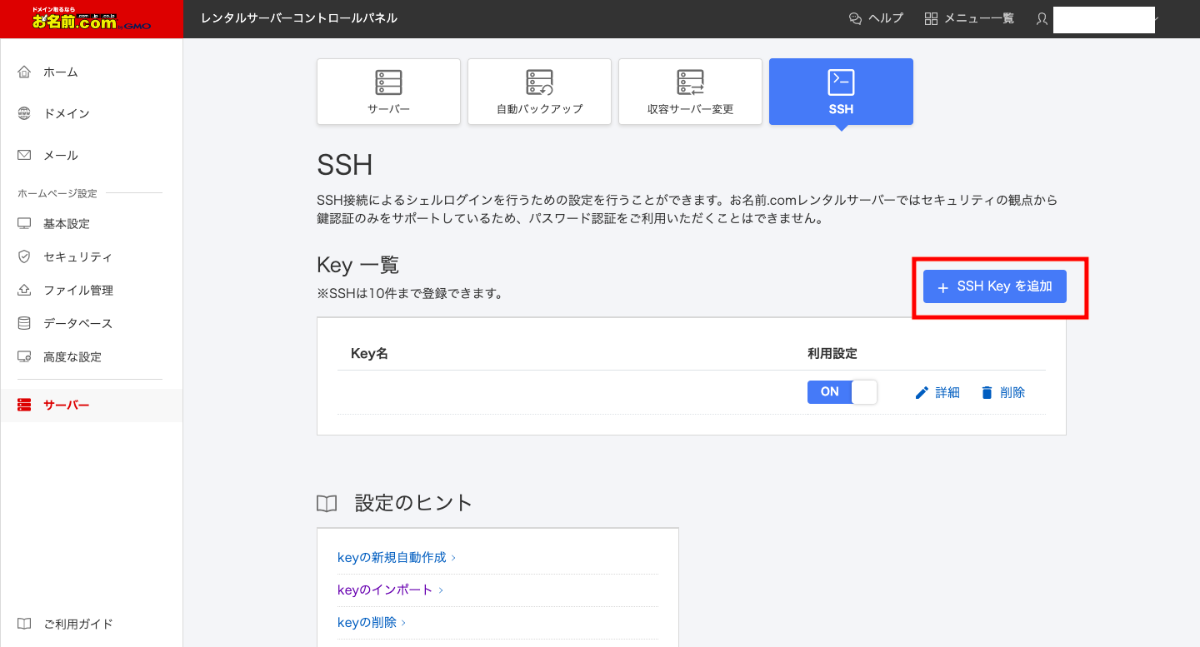This screenshot has height=647, width=1200.
Task: Click the SSH Key を追加 button
Action: [994, 286]
